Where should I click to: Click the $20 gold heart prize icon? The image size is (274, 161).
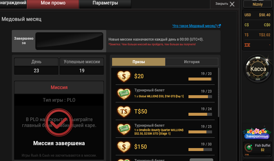[124, 76]
